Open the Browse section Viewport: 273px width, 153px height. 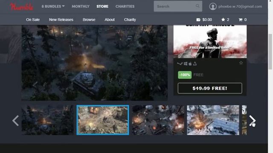point(89,20)
